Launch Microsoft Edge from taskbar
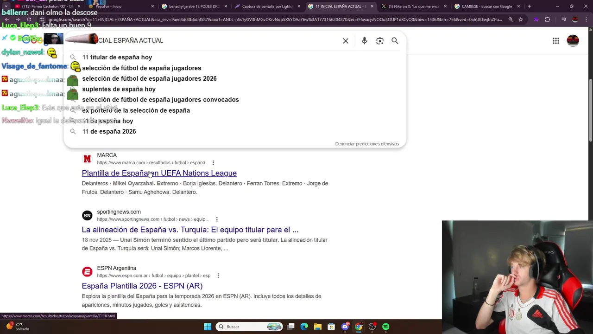The image size is (593, 334). (304, 327)
